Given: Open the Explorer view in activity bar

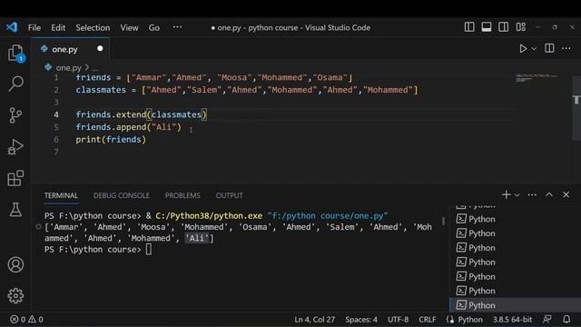Looking at the screenshot, I should coord(16,53).
